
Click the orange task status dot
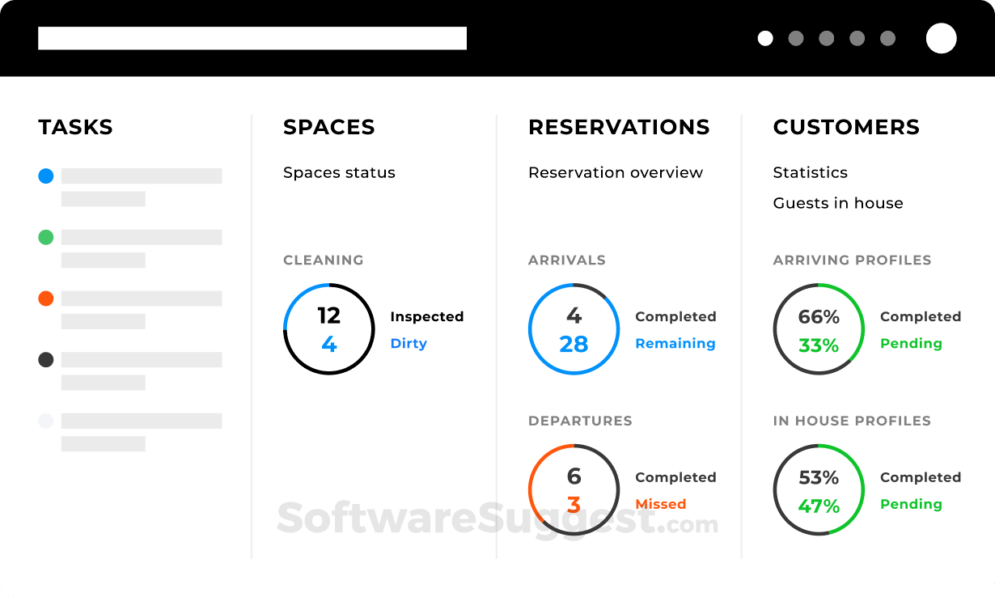point(46,298)
